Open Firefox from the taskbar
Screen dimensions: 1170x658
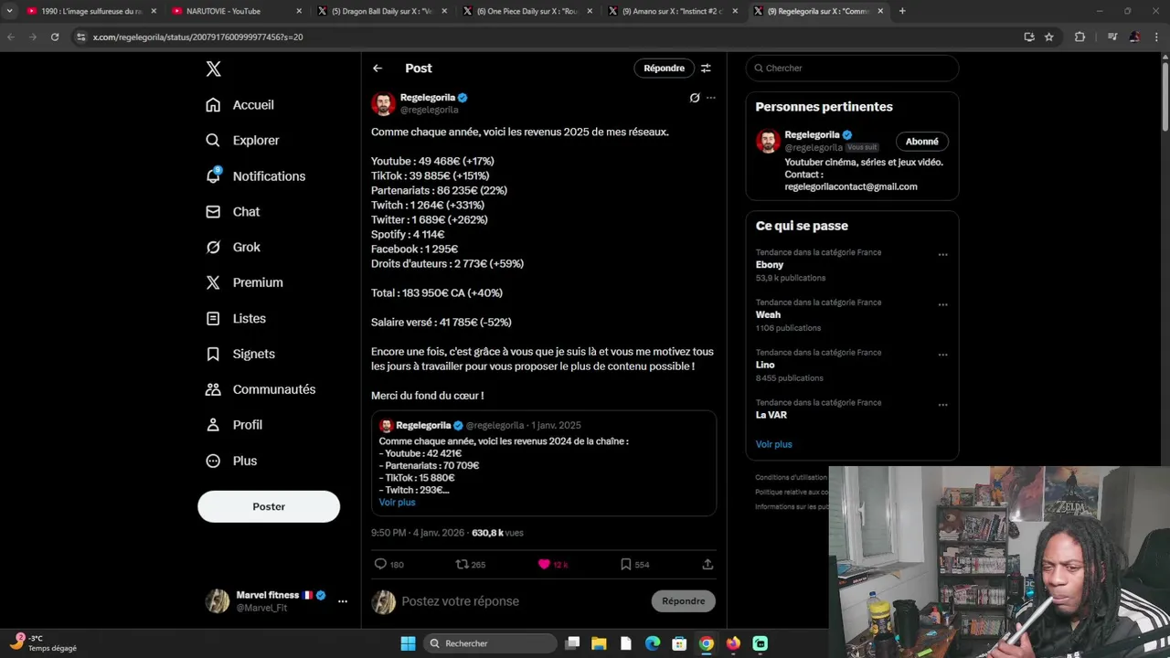click(733, 643)
